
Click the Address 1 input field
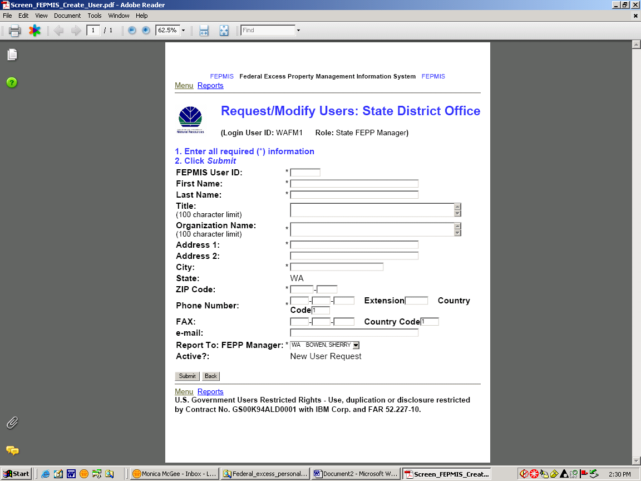(x=354, y=245)
